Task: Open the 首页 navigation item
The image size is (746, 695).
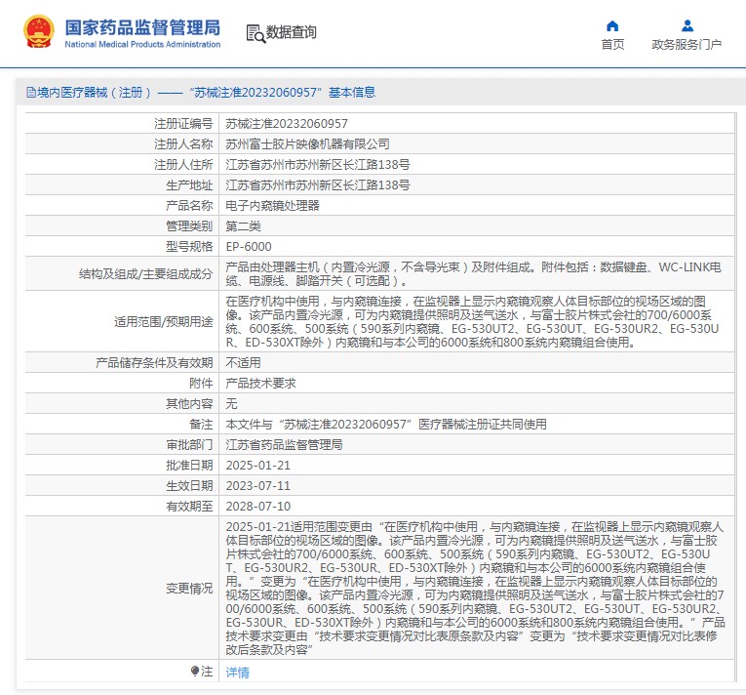Action: [612, 45]
